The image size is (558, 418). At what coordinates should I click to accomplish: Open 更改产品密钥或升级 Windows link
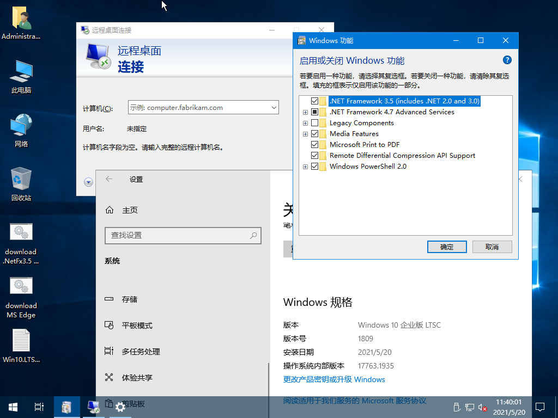334,379
